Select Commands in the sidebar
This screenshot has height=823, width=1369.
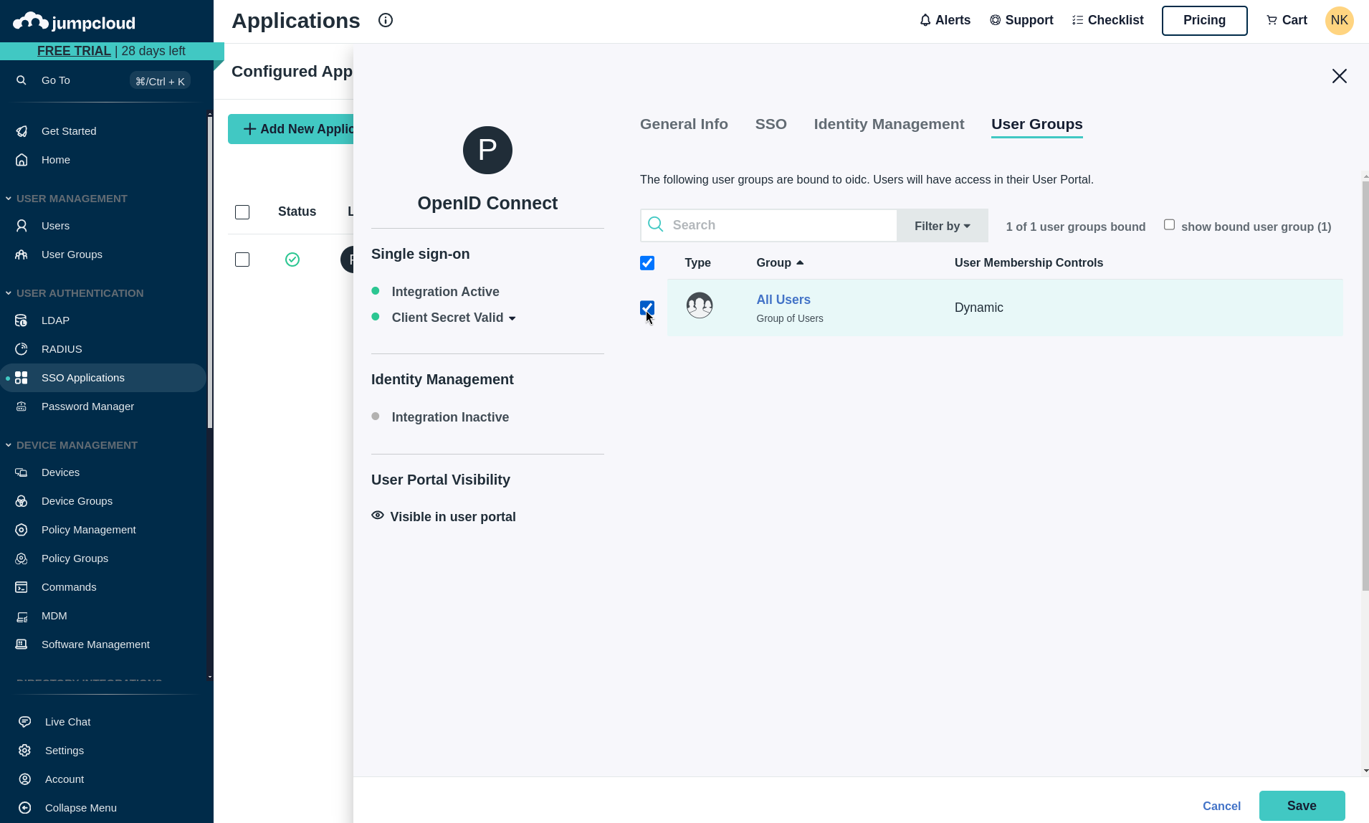68,586
